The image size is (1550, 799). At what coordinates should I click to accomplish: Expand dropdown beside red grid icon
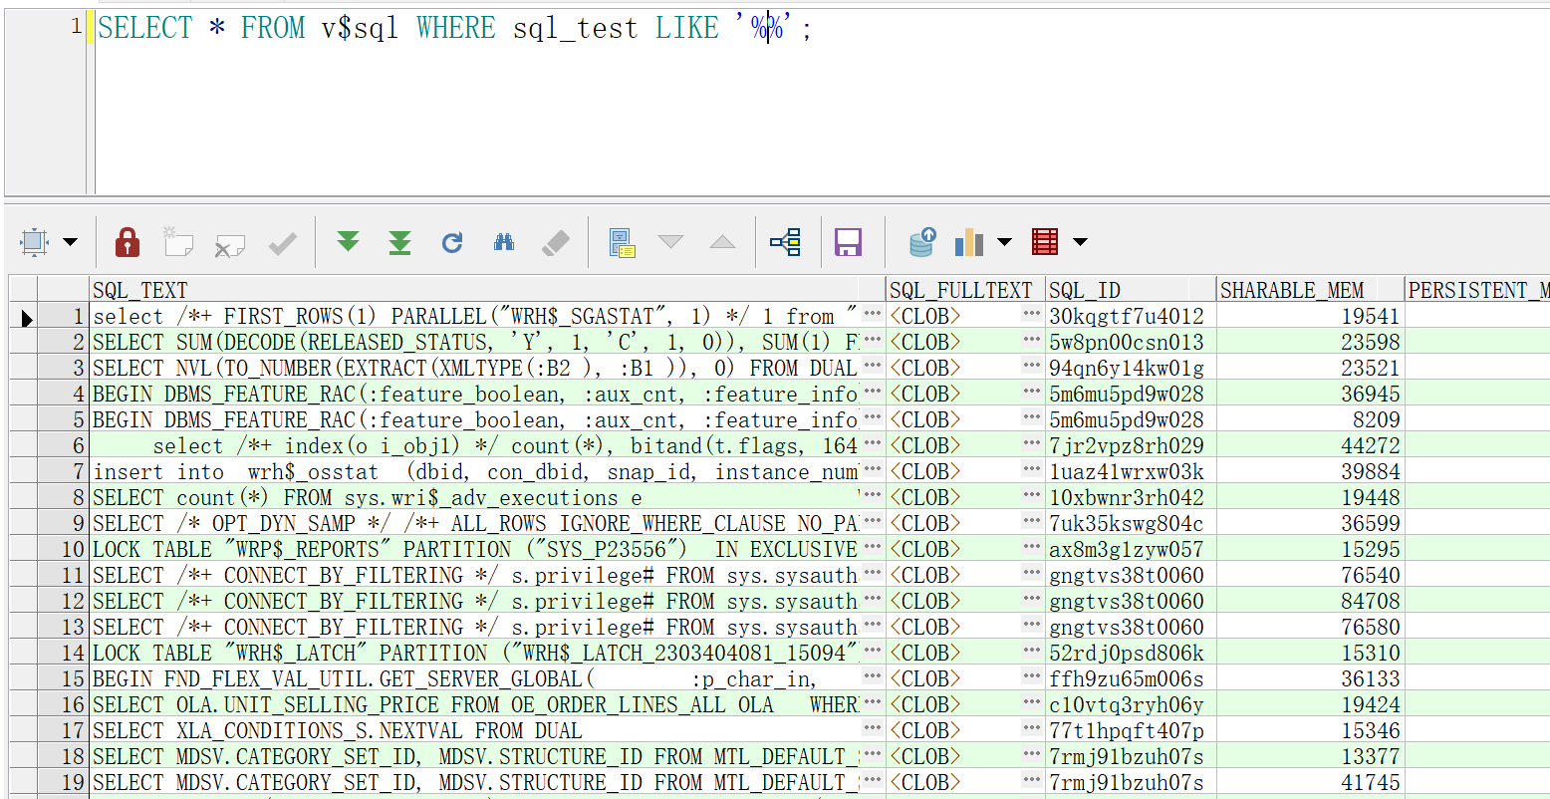[1080, 242]
